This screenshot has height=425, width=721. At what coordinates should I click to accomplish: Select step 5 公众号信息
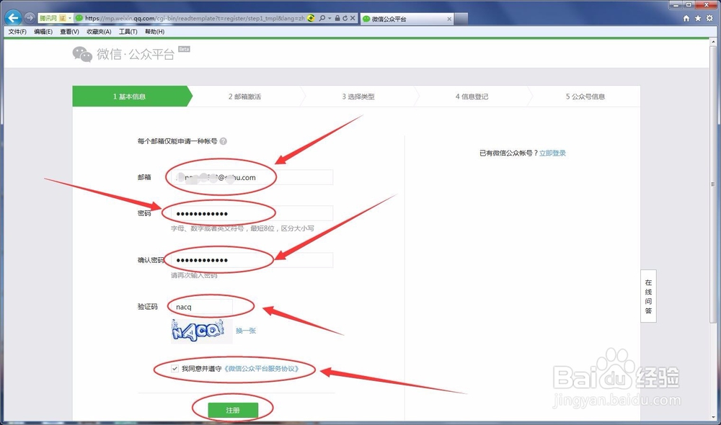click(585, 97)
